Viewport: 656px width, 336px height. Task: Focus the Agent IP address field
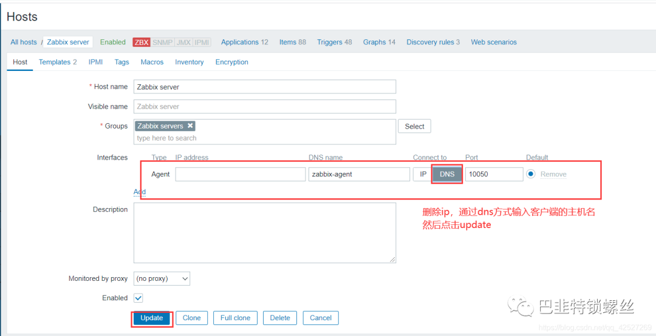(x=241, y=174)
